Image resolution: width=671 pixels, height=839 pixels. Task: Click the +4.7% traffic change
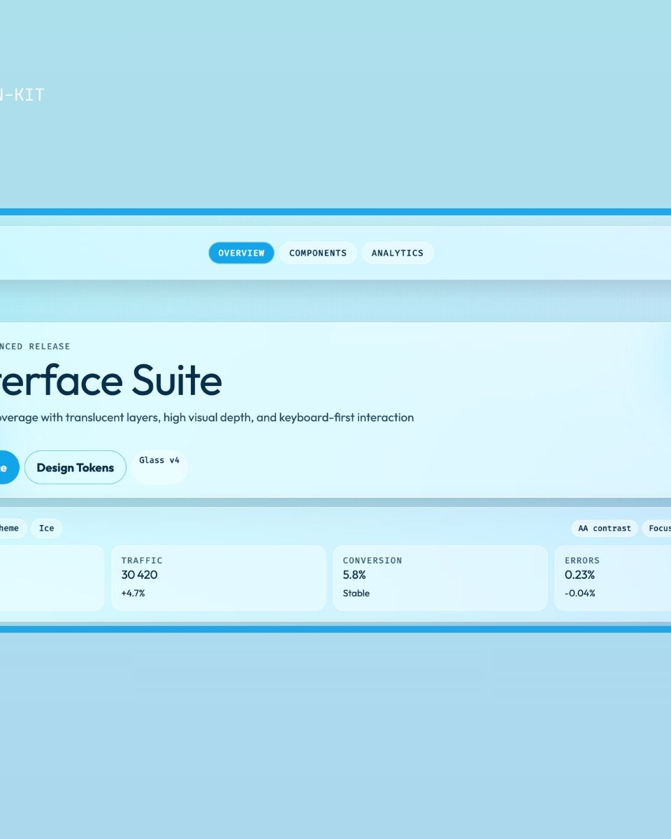pos(133,594)
